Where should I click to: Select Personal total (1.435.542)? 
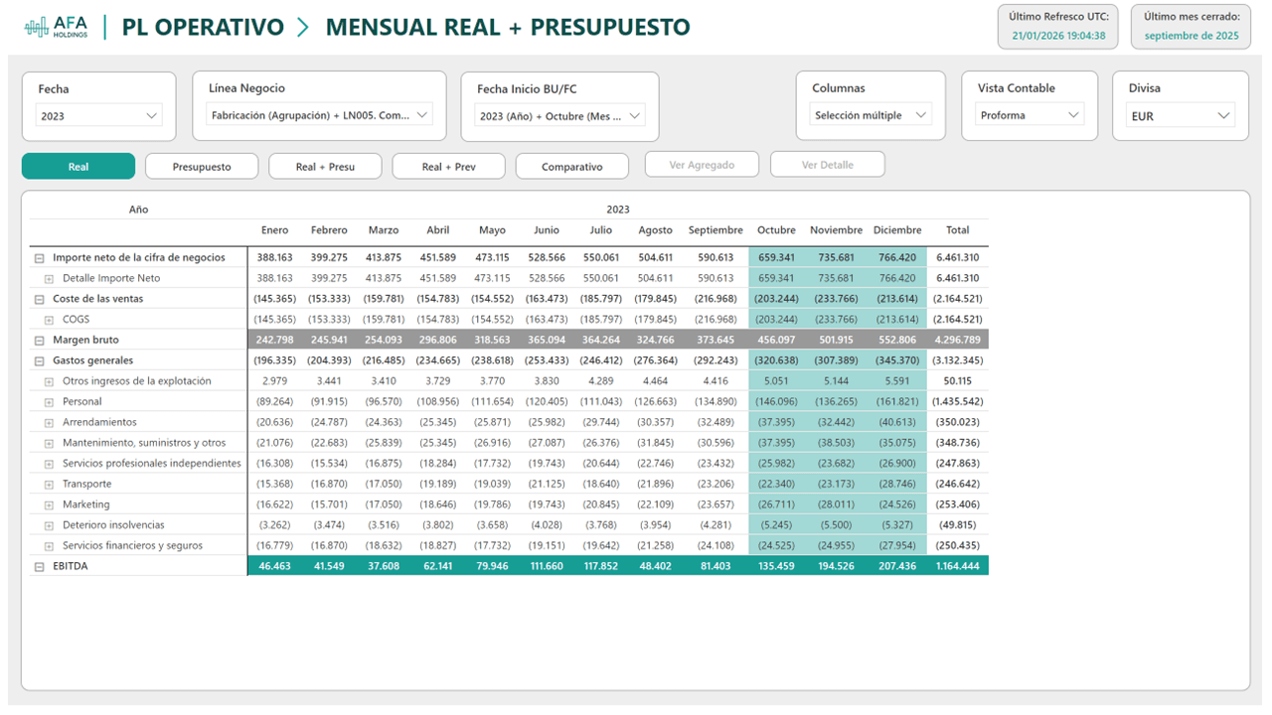(957, 401)
